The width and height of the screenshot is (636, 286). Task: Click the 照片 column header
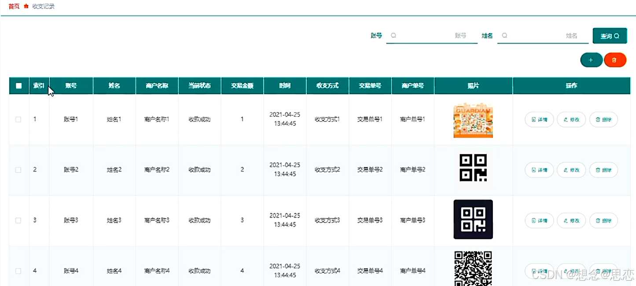click(474, 86)
